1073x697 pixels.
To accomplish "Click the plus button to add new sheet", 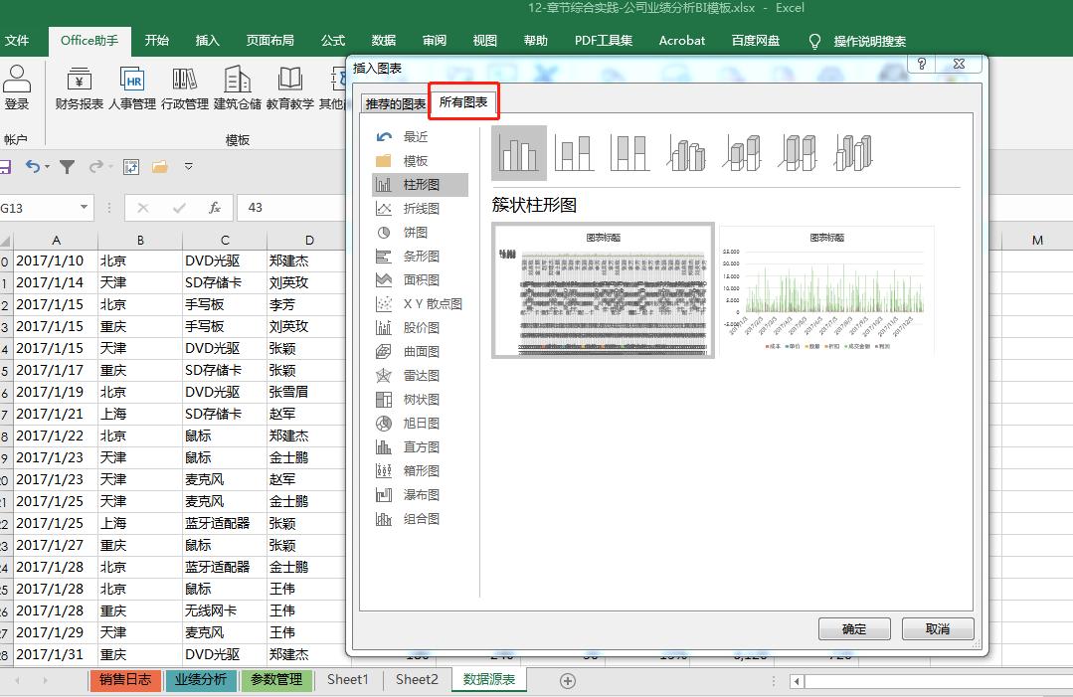I will click(567, 680).
